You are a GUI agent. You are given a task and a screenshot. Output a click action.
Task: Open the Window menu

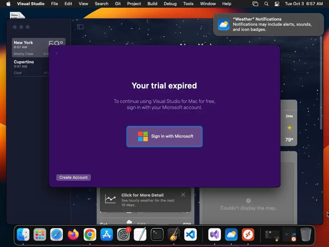tap(208, 4)
